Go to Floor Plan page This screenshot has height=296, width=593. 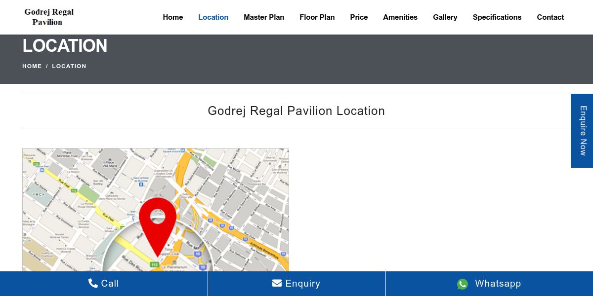tap(317, 17)
